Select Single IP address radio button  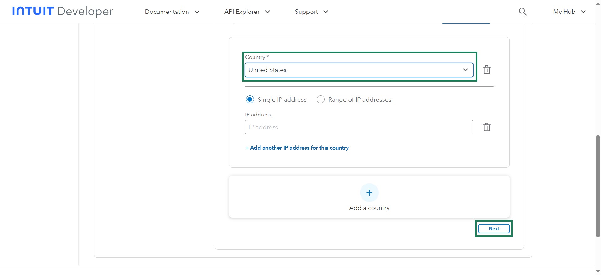250,99
